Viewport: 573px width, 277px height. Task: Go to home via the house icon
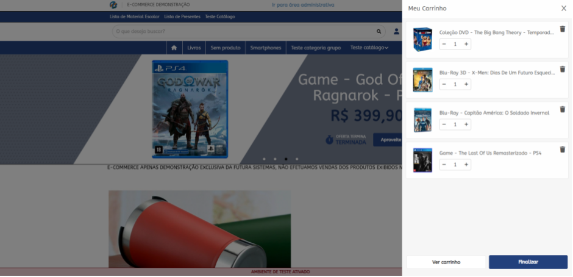click(174, 48)
